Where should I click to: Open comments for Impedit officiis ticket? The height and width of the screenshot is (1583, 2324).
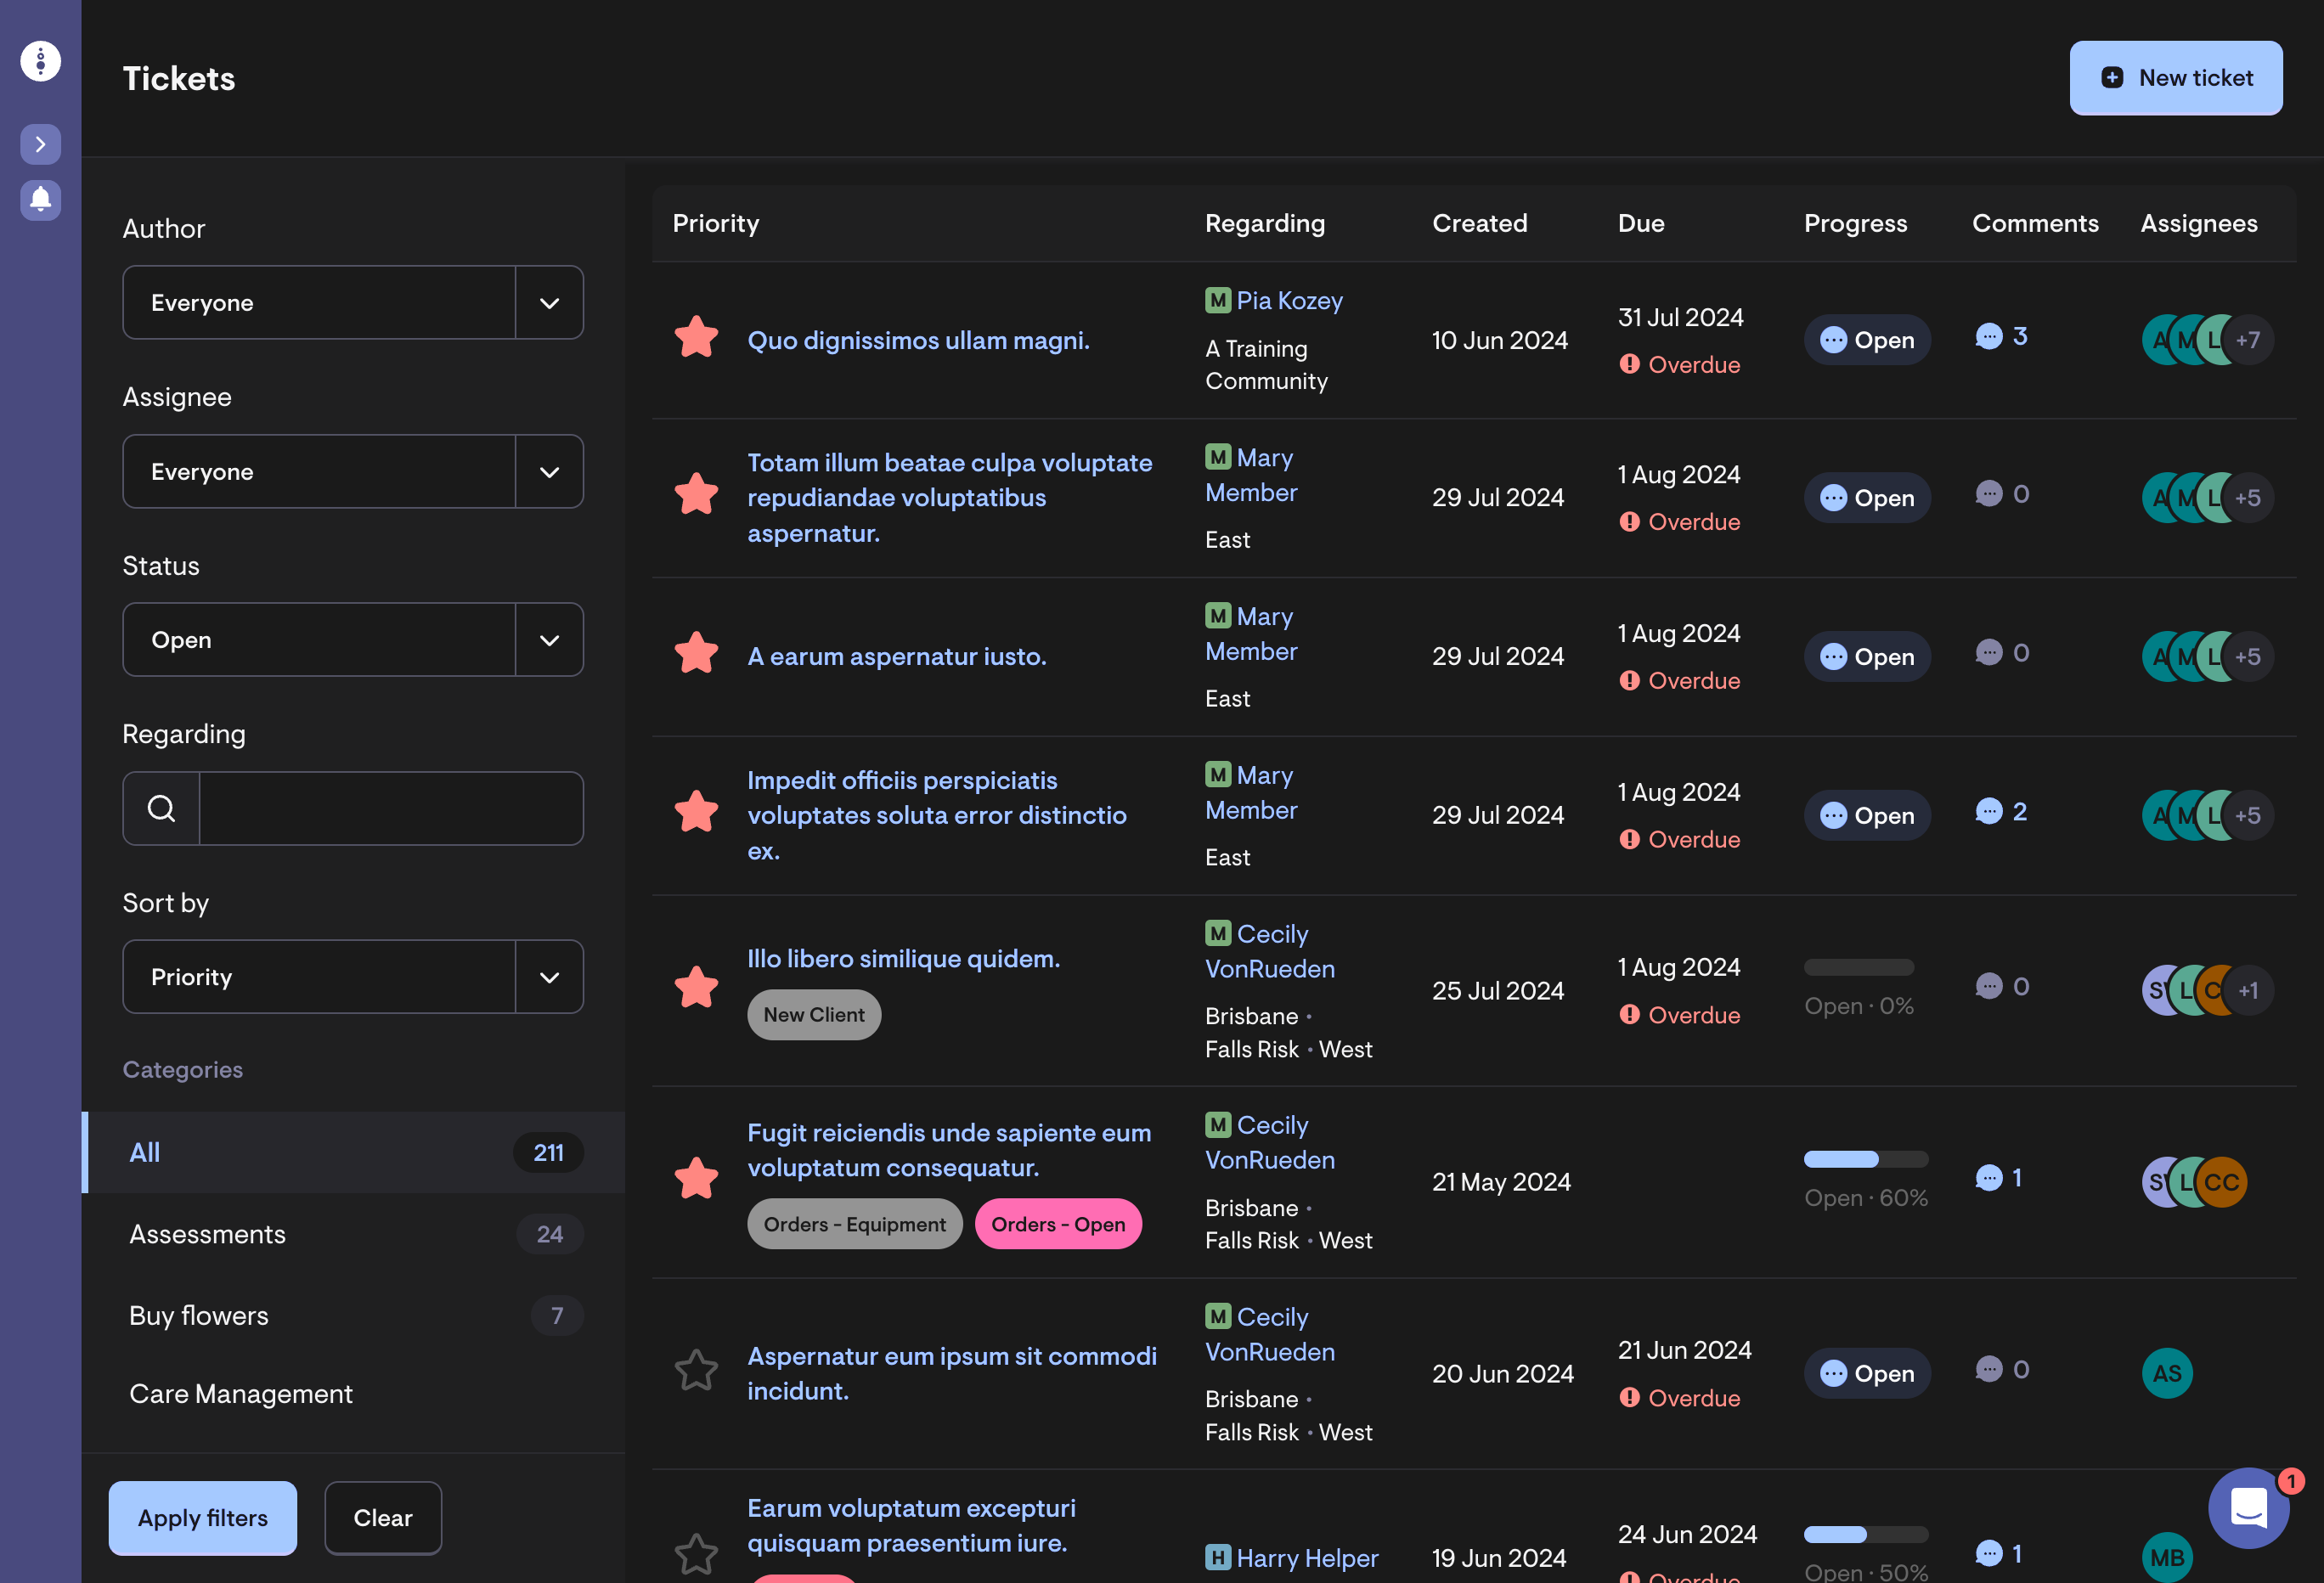click(x=2001, y=811)
